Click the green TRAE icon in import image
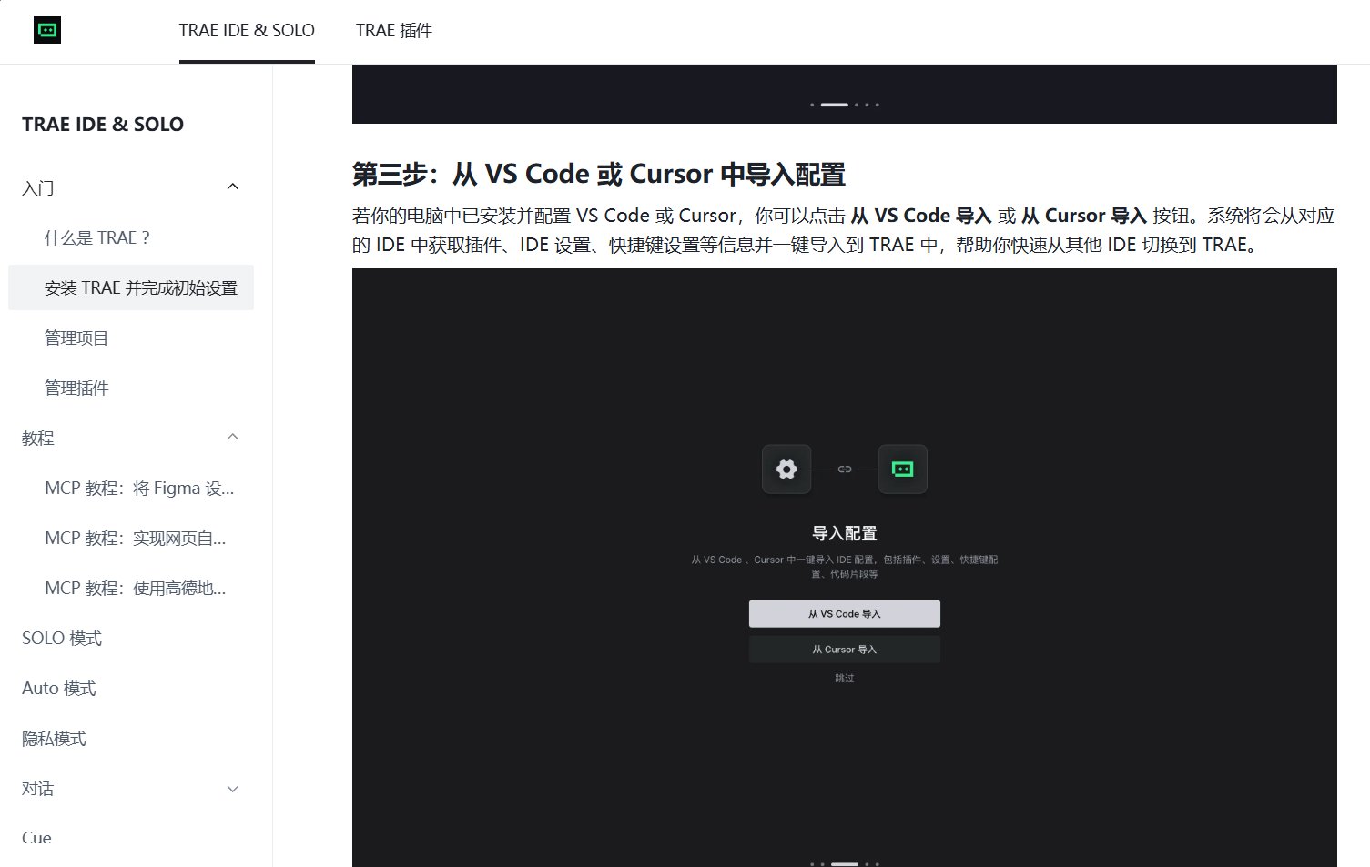Viewport: 1370px width, 867px height. point(903,469)
